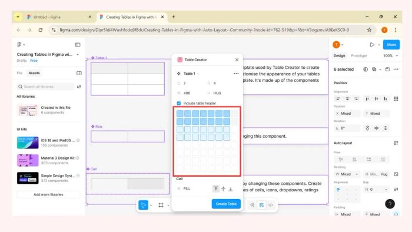Click the Present play icon
412x232 pixels.
(x=372, y=45)
